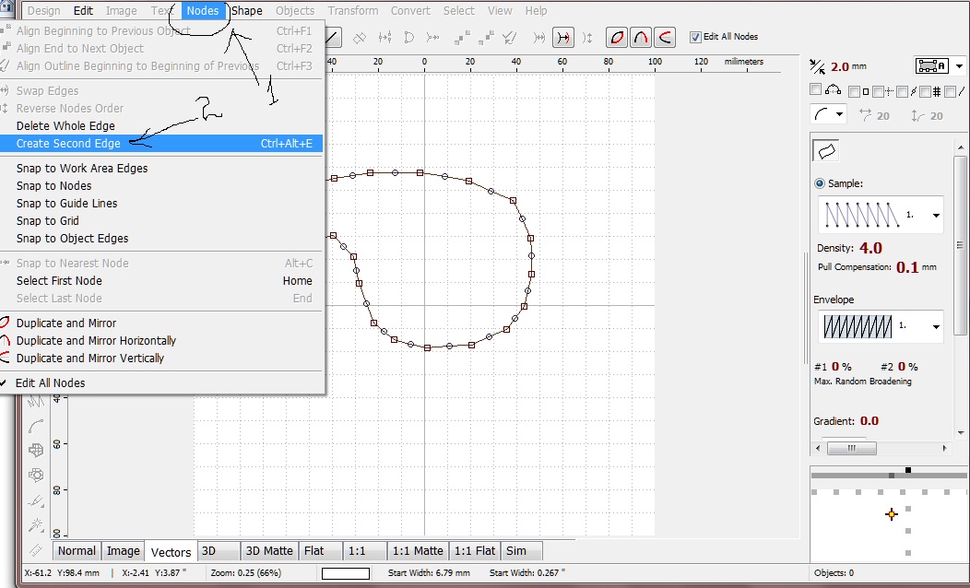Image resolution: width=970 pixels, height=588 pixels.
Task: Choose Create Second Edge from Nodes menu
Action: click(x=68, y=144)
